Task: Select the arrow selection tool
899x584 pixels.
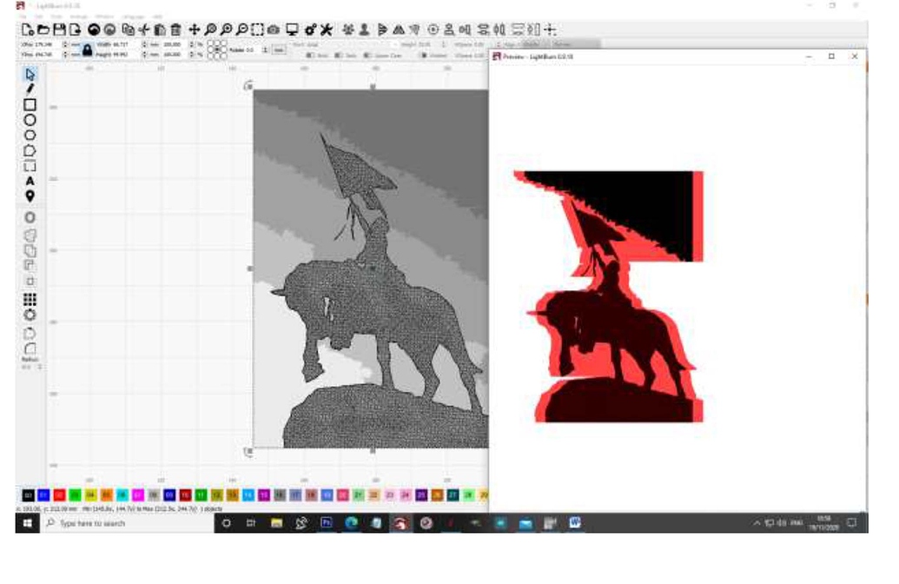Action: pyautogui.click(x=29, y=76)
